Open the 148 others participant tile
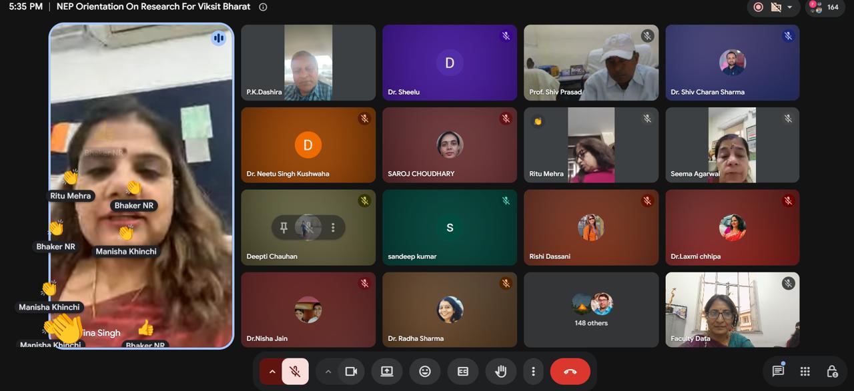 591,310
